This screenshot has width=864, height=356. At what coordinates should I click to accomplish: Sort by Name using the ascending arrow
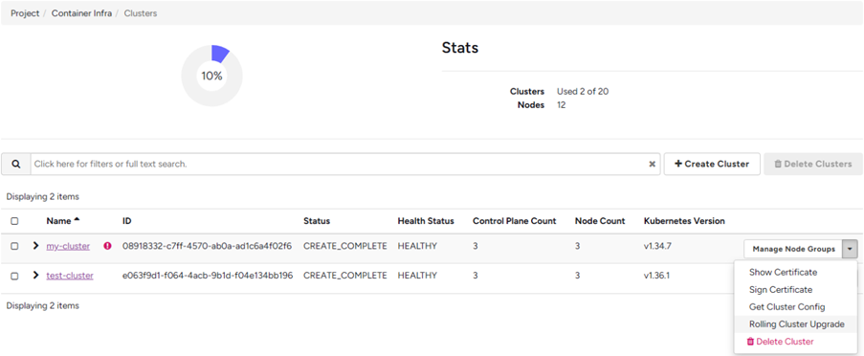tap(78, 220)
